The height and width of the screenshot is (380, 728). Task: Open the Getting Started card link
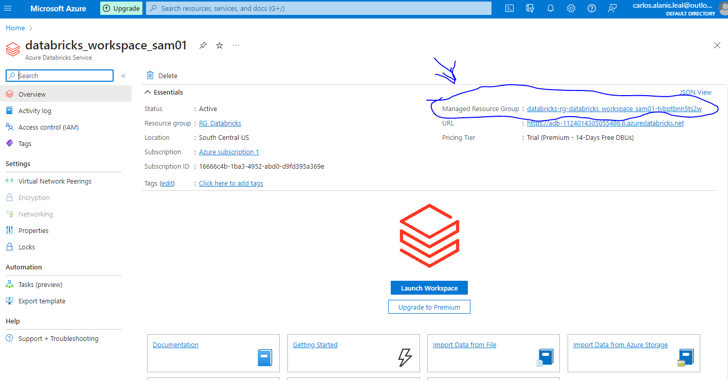click(x=315, y=345)
